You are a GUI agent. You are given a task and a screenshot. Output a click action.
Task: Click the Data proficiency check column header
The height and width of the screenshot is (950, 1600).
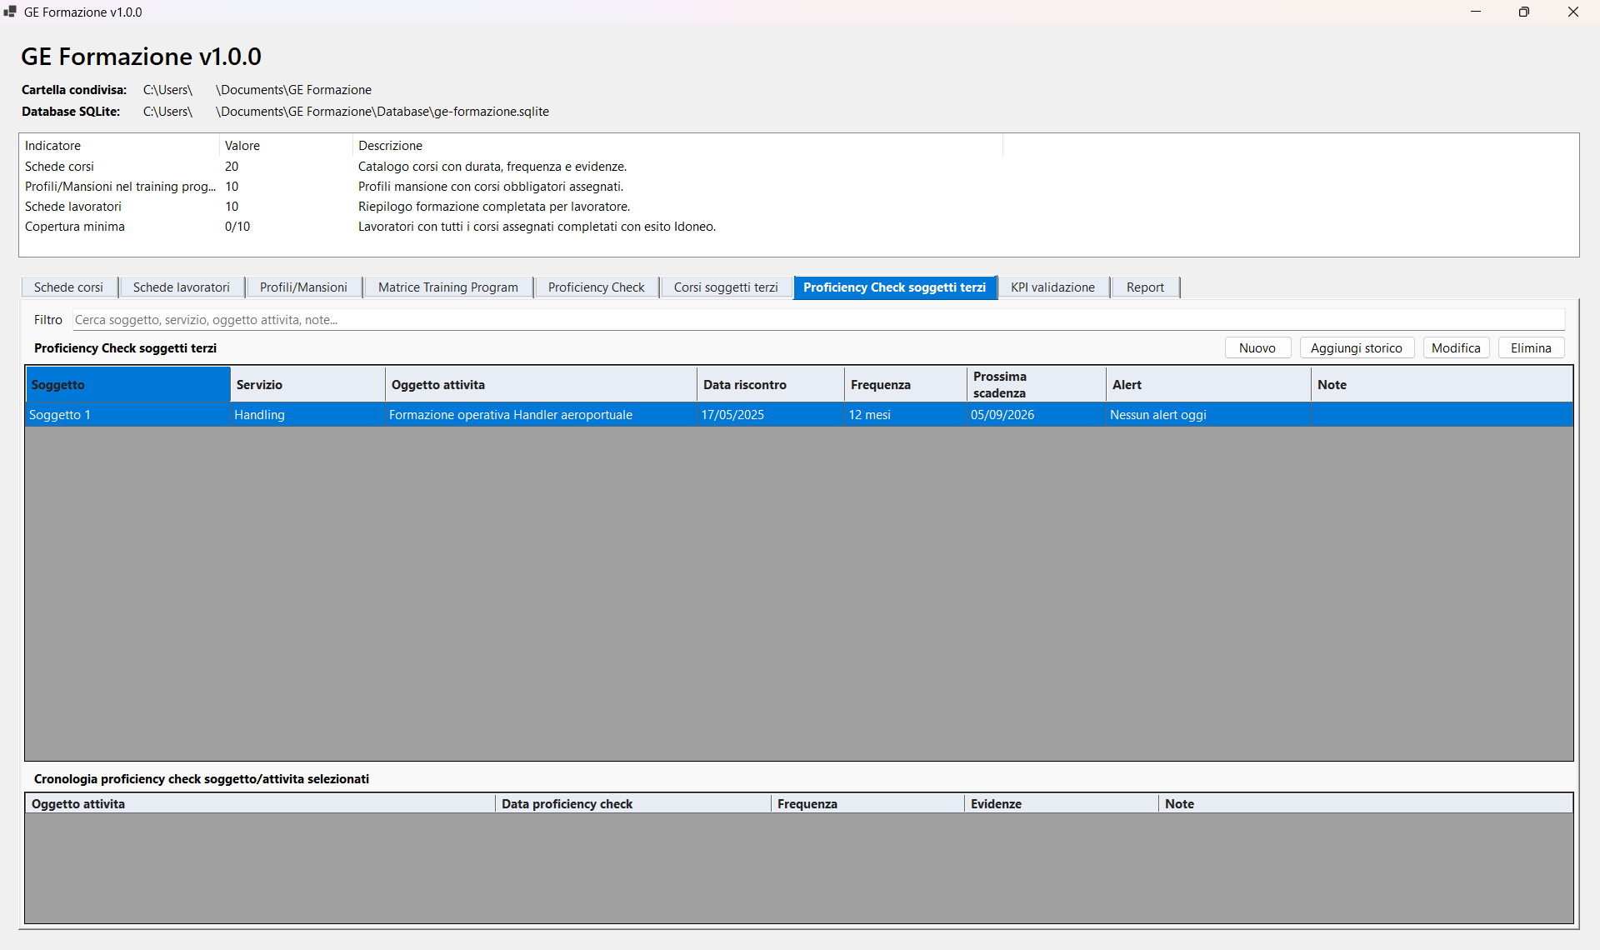tap(633, 804)
